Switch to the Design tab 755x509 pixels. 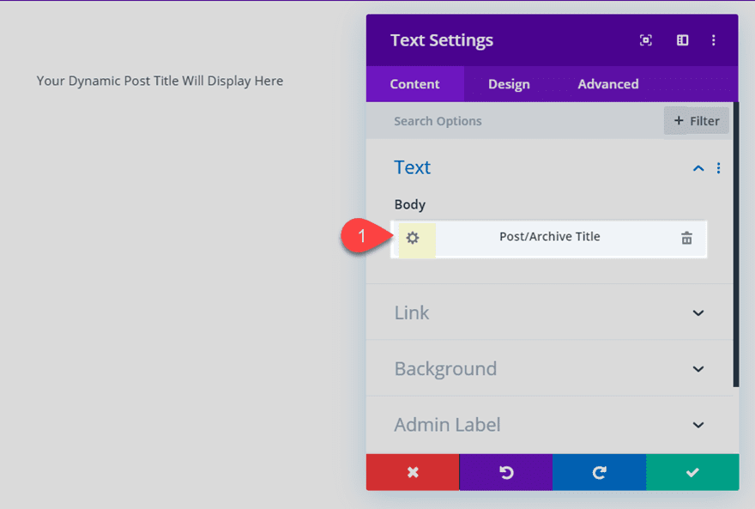509,83
